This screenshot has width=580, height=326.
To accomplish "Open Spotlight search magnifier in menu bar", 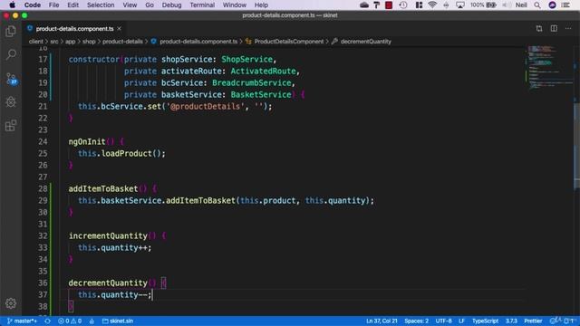I will pyautogui.click(x=537, y=5).
